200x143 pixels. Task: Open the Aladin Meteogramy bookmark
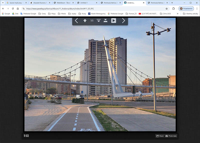(97, 14)
